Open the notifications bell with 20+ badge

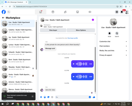click(x=122, y=12)
